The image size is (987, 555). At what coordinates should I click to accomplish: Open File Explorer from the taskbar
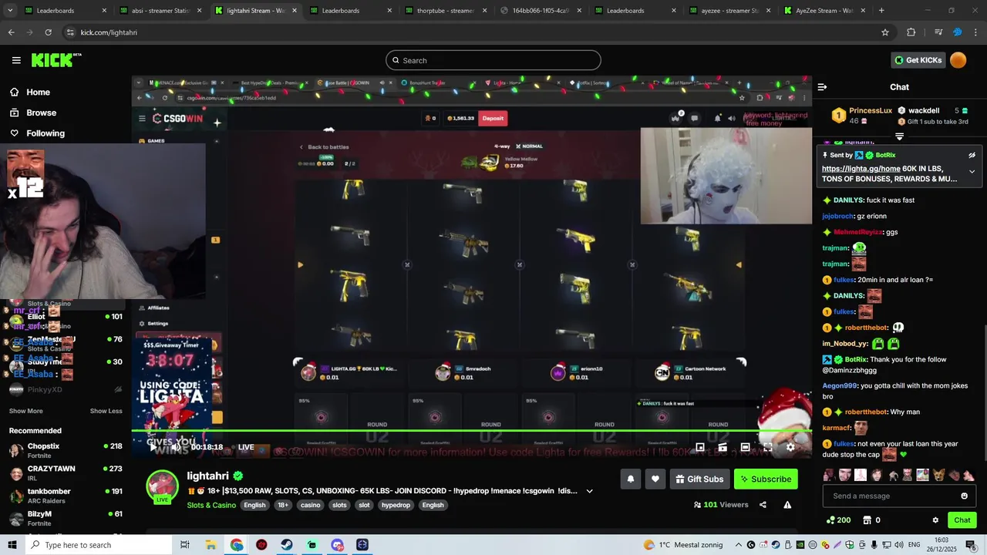click(x=211, y=545)
